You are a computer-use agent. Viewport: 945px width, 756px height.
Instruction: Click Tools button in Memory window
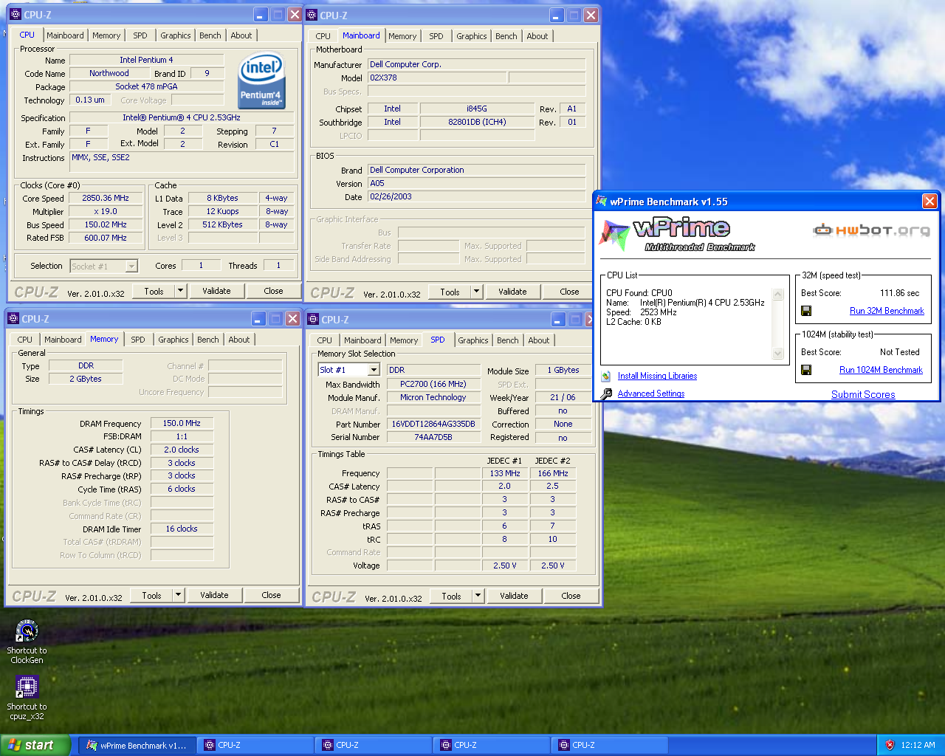(151, 595)
